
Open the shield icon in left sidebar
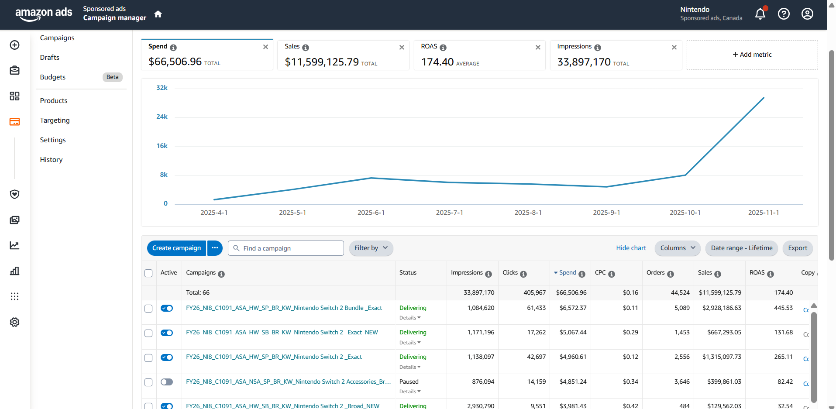pyautogui.click(x=15, y=194)
